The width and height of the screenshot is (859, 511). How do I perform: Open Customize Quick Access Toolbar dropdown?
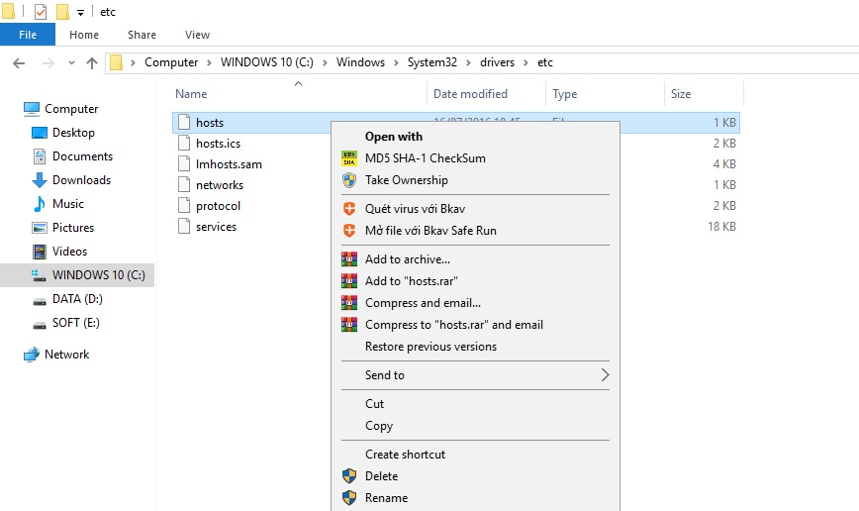coord(80,12)
